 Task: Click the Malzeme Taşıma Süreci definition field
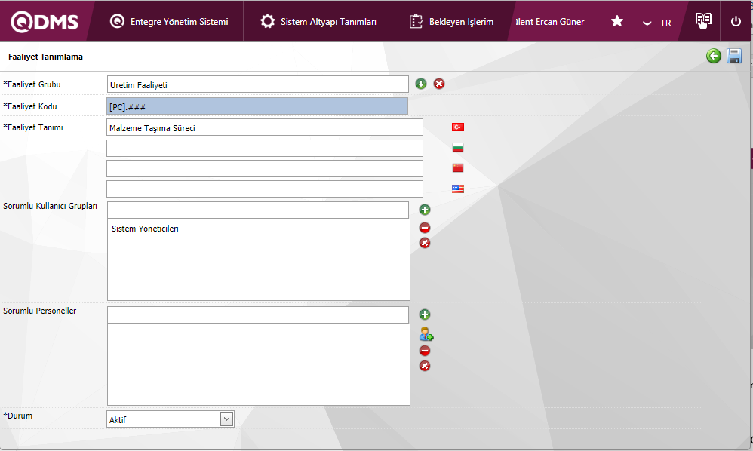(265, 127)
